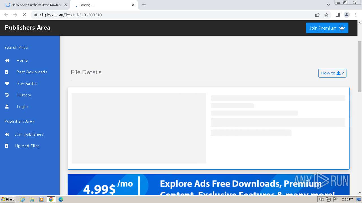This screenshot has height=203, width=362.
Task: Go back to previous page
Action: (6, 15)
